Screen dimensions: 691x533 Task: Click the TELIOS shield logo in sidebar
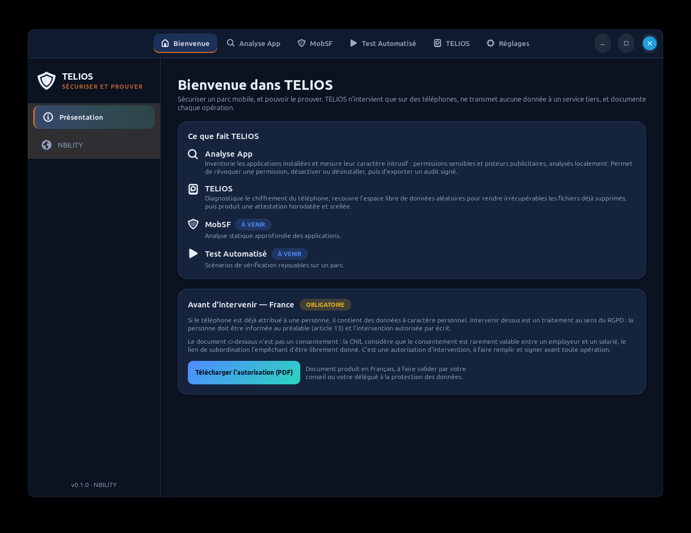pyautogui.click(x=47, y=81)
